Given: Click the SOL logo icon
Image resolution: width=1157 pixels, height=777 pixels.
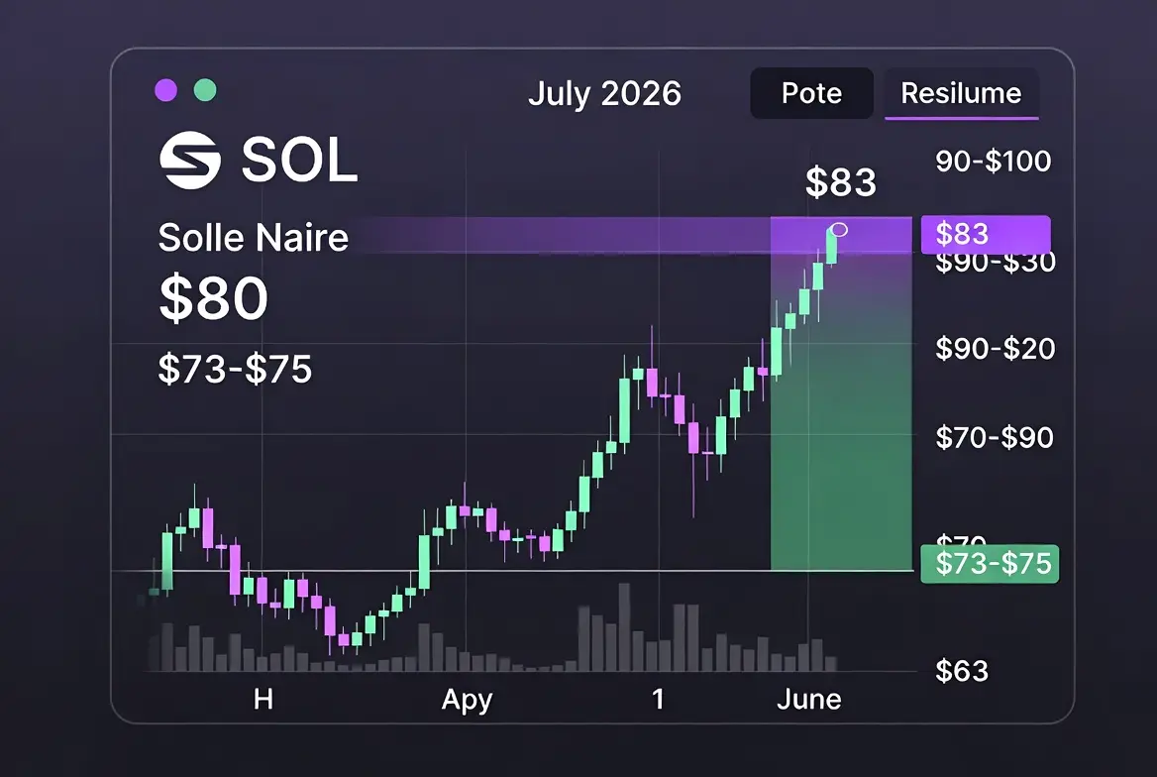Looking at the screenshot, I should [x=190, y=160].
